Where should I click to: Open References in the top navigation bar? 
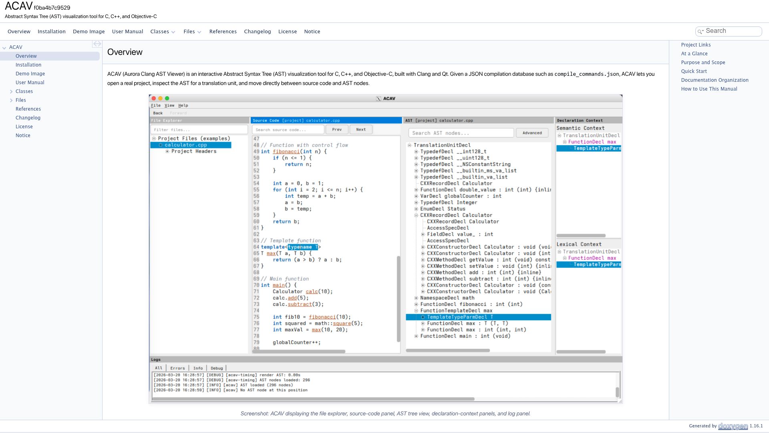point(223,32)
